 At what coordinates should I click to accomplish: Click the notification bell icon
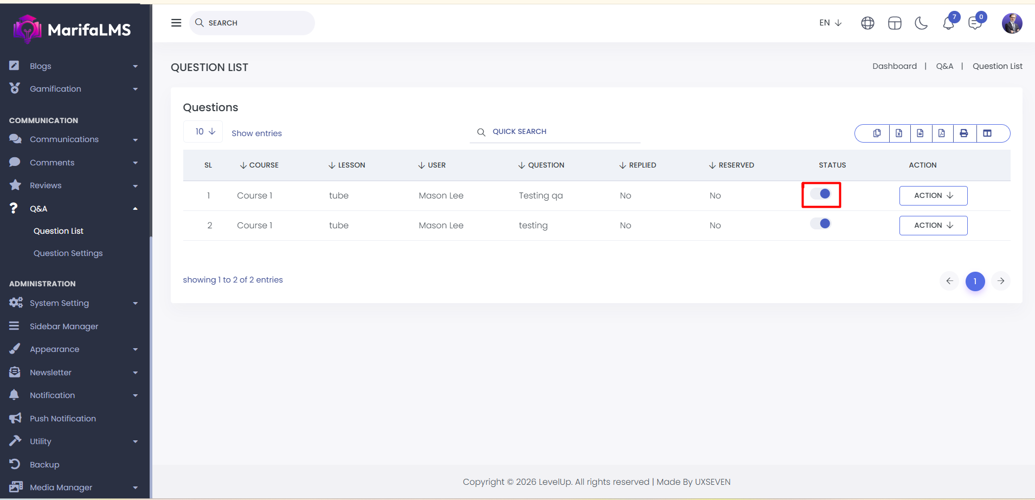coord(948,23)
